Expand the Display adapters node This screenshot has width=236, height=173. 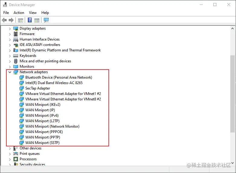(10, 29)
